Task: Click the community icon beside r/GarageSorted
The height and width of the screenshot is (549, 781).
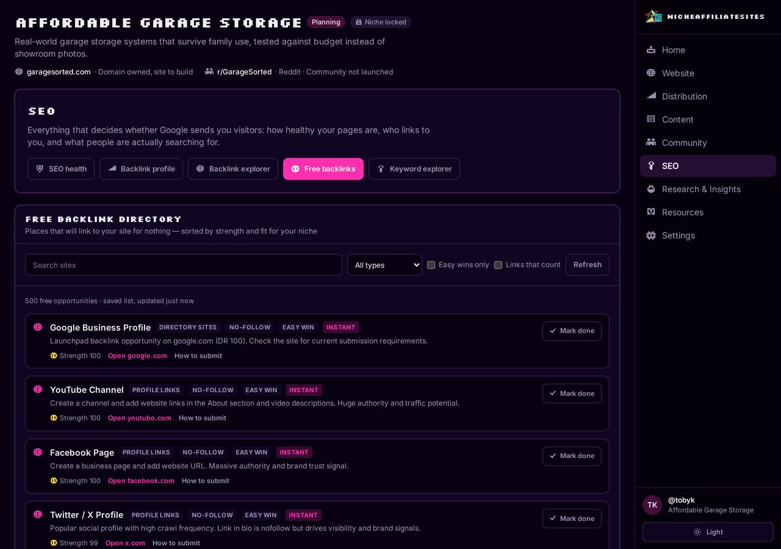Action: coord(209,72)
